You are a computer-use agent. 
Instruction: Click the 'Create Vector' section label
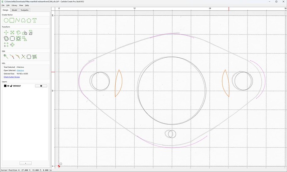(7, 15)
